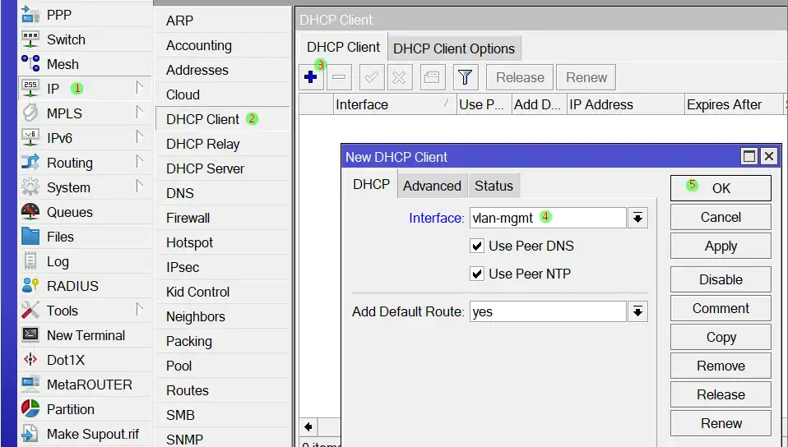Click the filter funnel icon
This screenshot has width=788, height=447.
(465, 78)
